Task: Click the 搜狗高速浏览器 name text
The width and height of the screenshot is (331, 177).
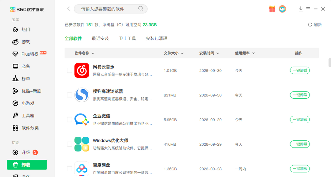Action: (108, 91)
